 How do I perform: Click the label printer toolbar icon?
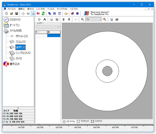(x=33, y=14)
